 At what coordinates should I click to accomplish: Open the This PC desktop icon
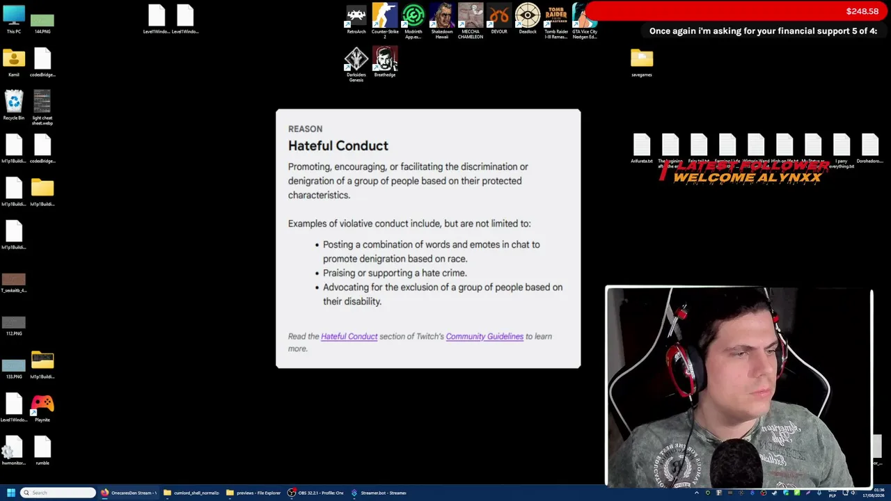(14, 19)
